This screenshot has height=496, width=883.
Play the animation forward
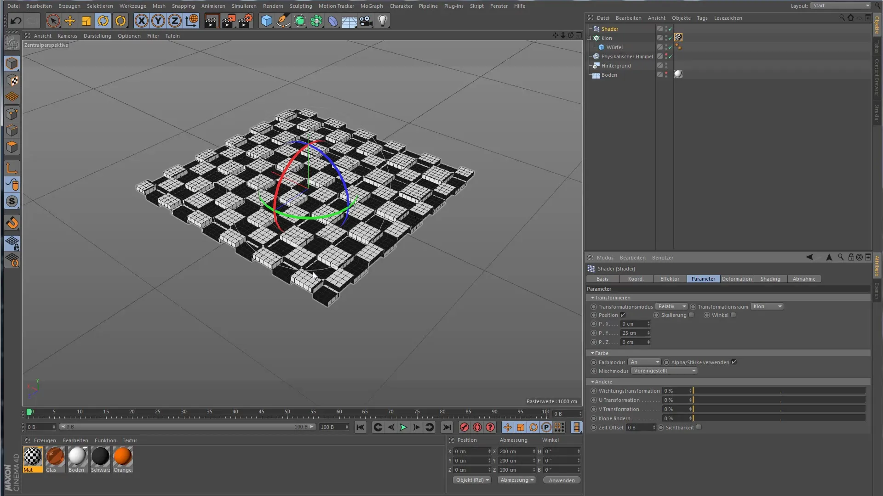coord(403,427)
